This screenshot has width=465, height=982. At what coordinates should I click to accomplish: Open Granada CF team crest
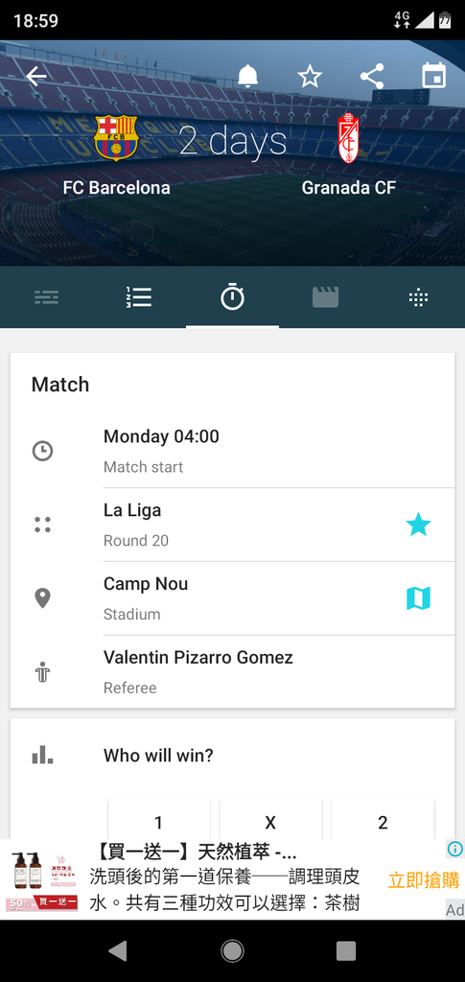pyautogui.click(x=348, y=138)
